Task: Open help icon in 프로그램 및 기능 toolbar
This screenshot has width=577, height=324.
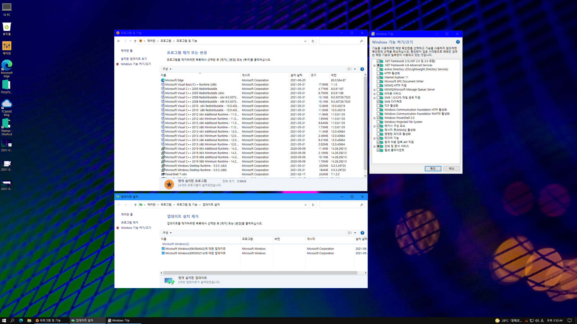Action: [x=362, y=69]
